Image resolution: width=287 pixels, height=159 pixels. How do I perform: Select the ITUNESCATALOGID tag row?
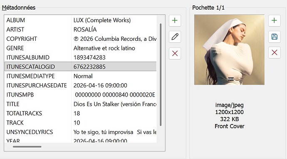(x=81, y=67)
